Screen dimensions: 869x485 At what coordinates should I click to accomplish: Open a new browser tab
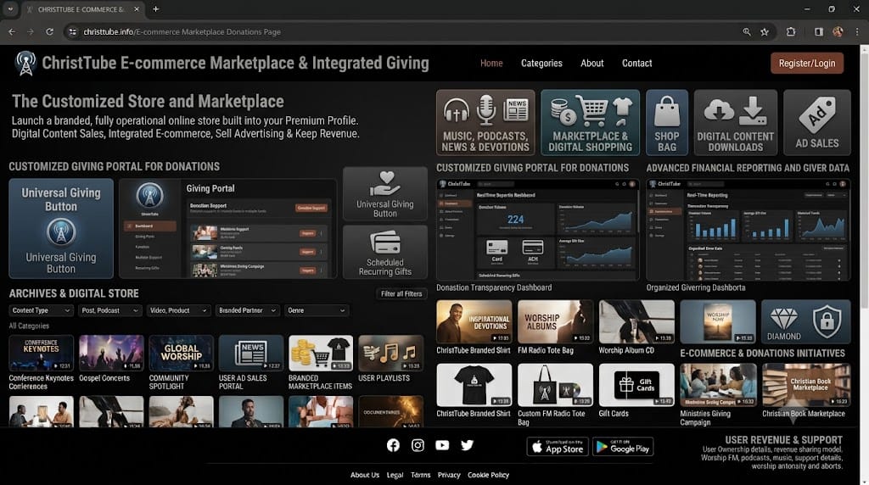click(x=156, y=8)
